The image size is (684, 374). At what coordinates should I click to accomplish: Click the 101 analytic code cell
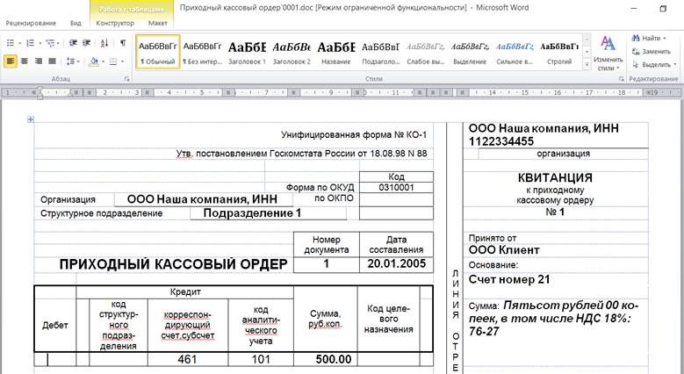click(261, 359)
